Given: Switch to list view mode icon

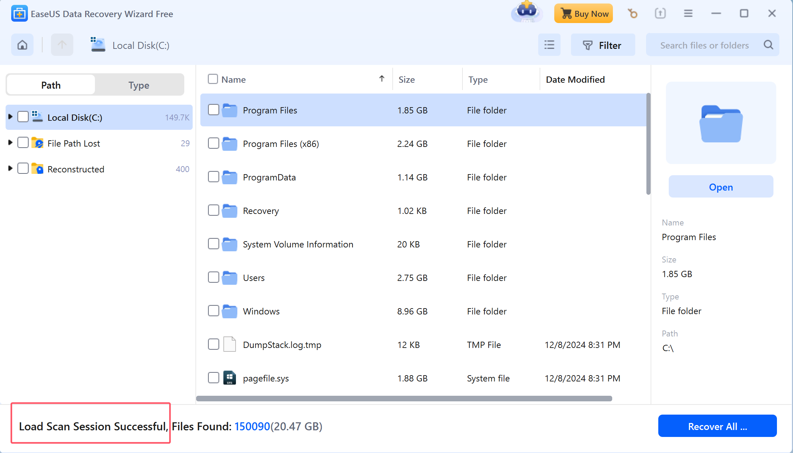Looking at the screenshot, I should [549, 45].
